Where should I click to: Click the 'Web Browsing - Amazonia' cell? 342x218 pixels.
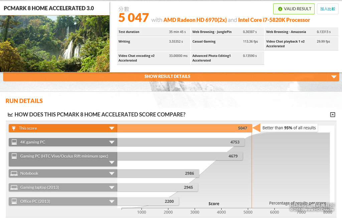tap(302, 32)
